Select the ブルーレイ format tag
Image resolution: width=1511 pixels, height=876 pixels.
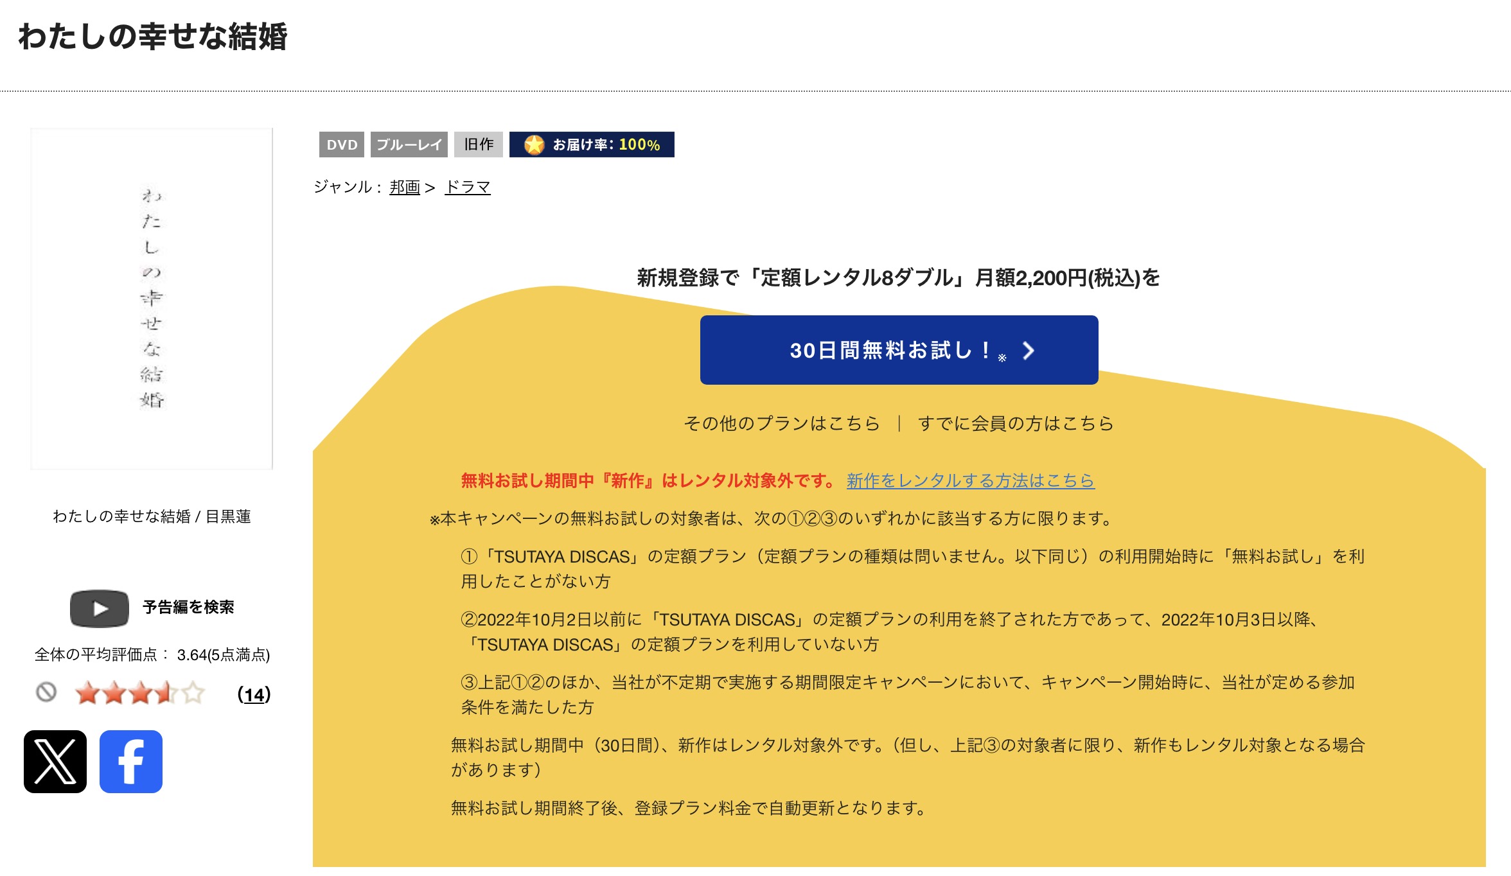pos(409,145)
